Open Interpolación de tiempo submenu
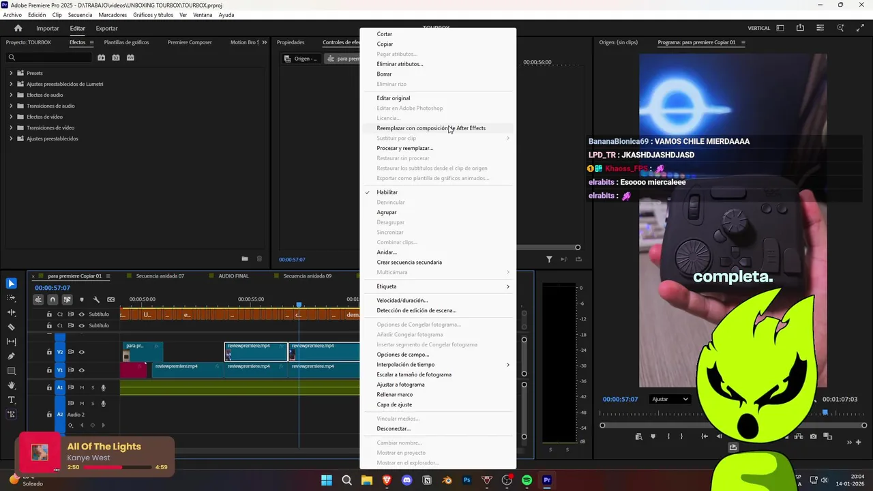The image size is (873, 491). (x=440, y=365)
